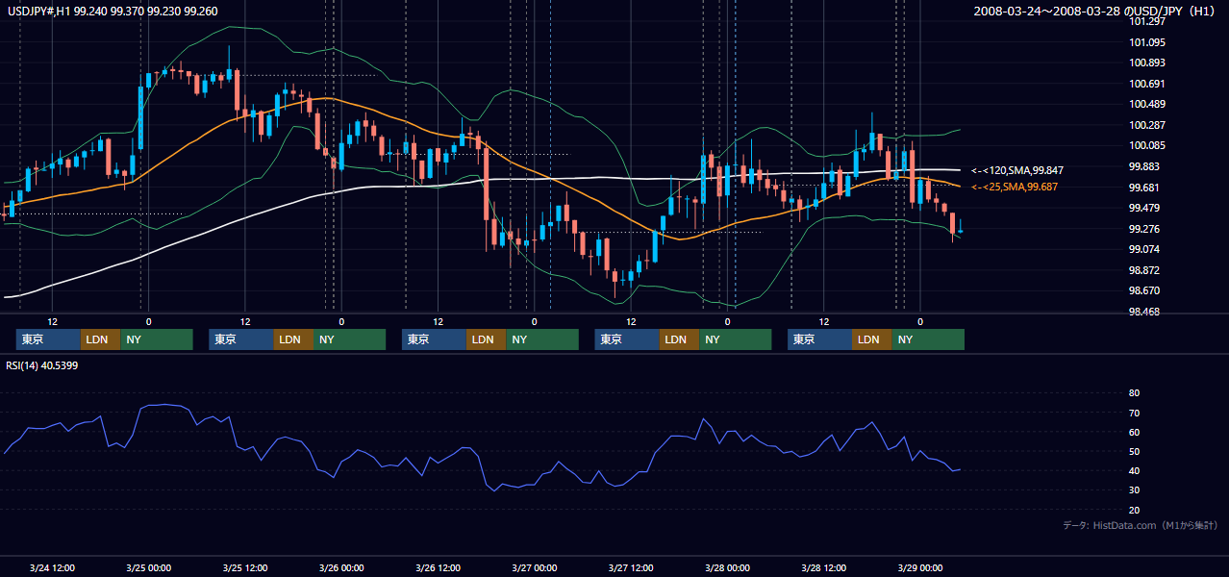
Task: Click the 101.297 price axis label
Action: tap(1149, 21)
